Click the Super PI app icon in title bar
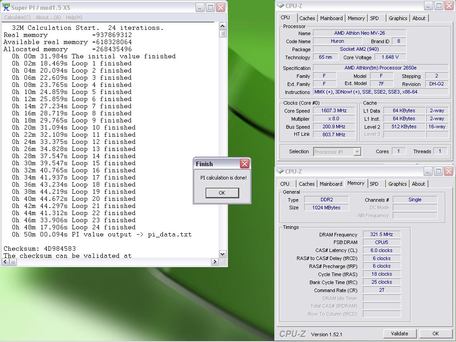Screen dimensions: 456x342 point(6,7)
